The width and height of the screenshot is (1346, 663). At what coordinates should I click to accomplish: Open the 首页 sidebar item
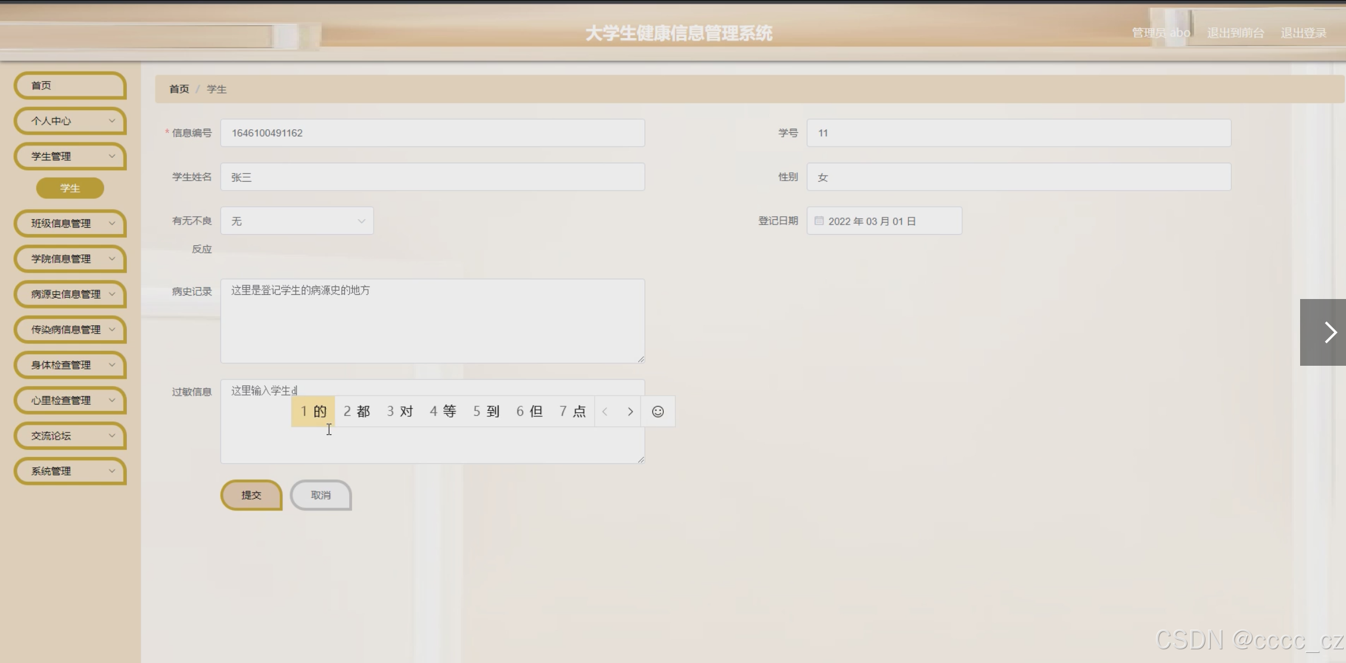pyautogui.click(x=70, y=86)
